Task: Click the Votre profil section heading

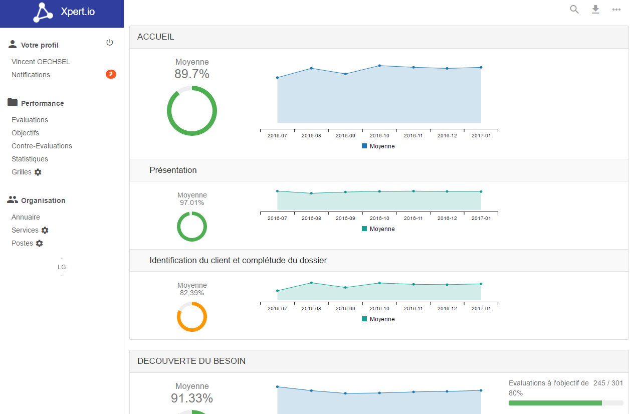Action: point(40,45)
